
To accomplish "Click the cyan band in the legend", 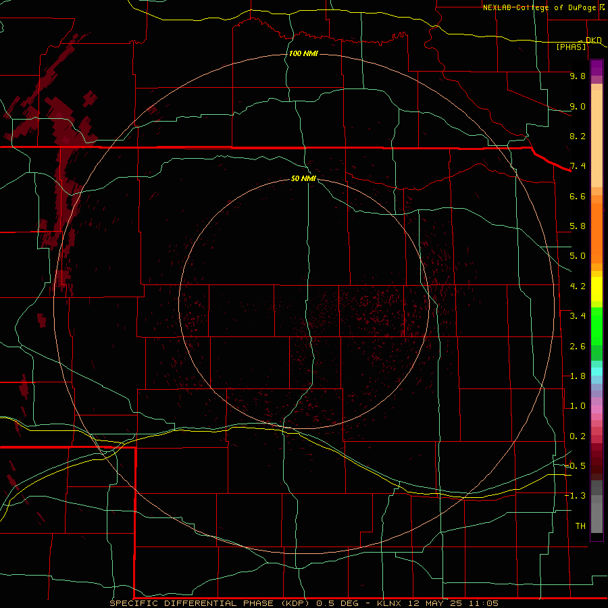I will tap(597, 372).
